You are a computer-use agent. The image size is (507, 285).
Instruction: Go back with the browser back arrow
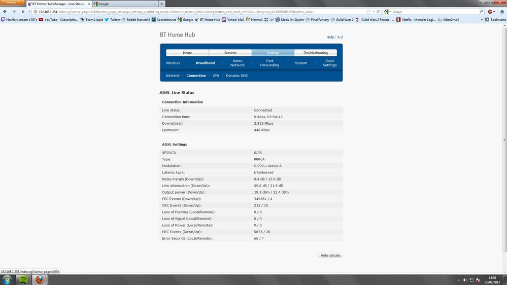click(x=5, y=12)
